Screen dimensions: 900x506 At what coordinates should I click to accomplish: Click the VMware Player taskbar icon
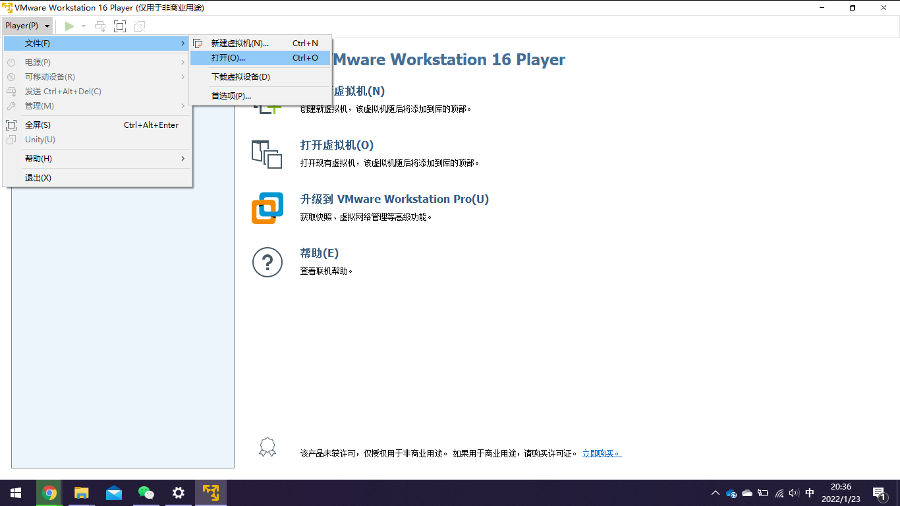[x=211, y=493]
